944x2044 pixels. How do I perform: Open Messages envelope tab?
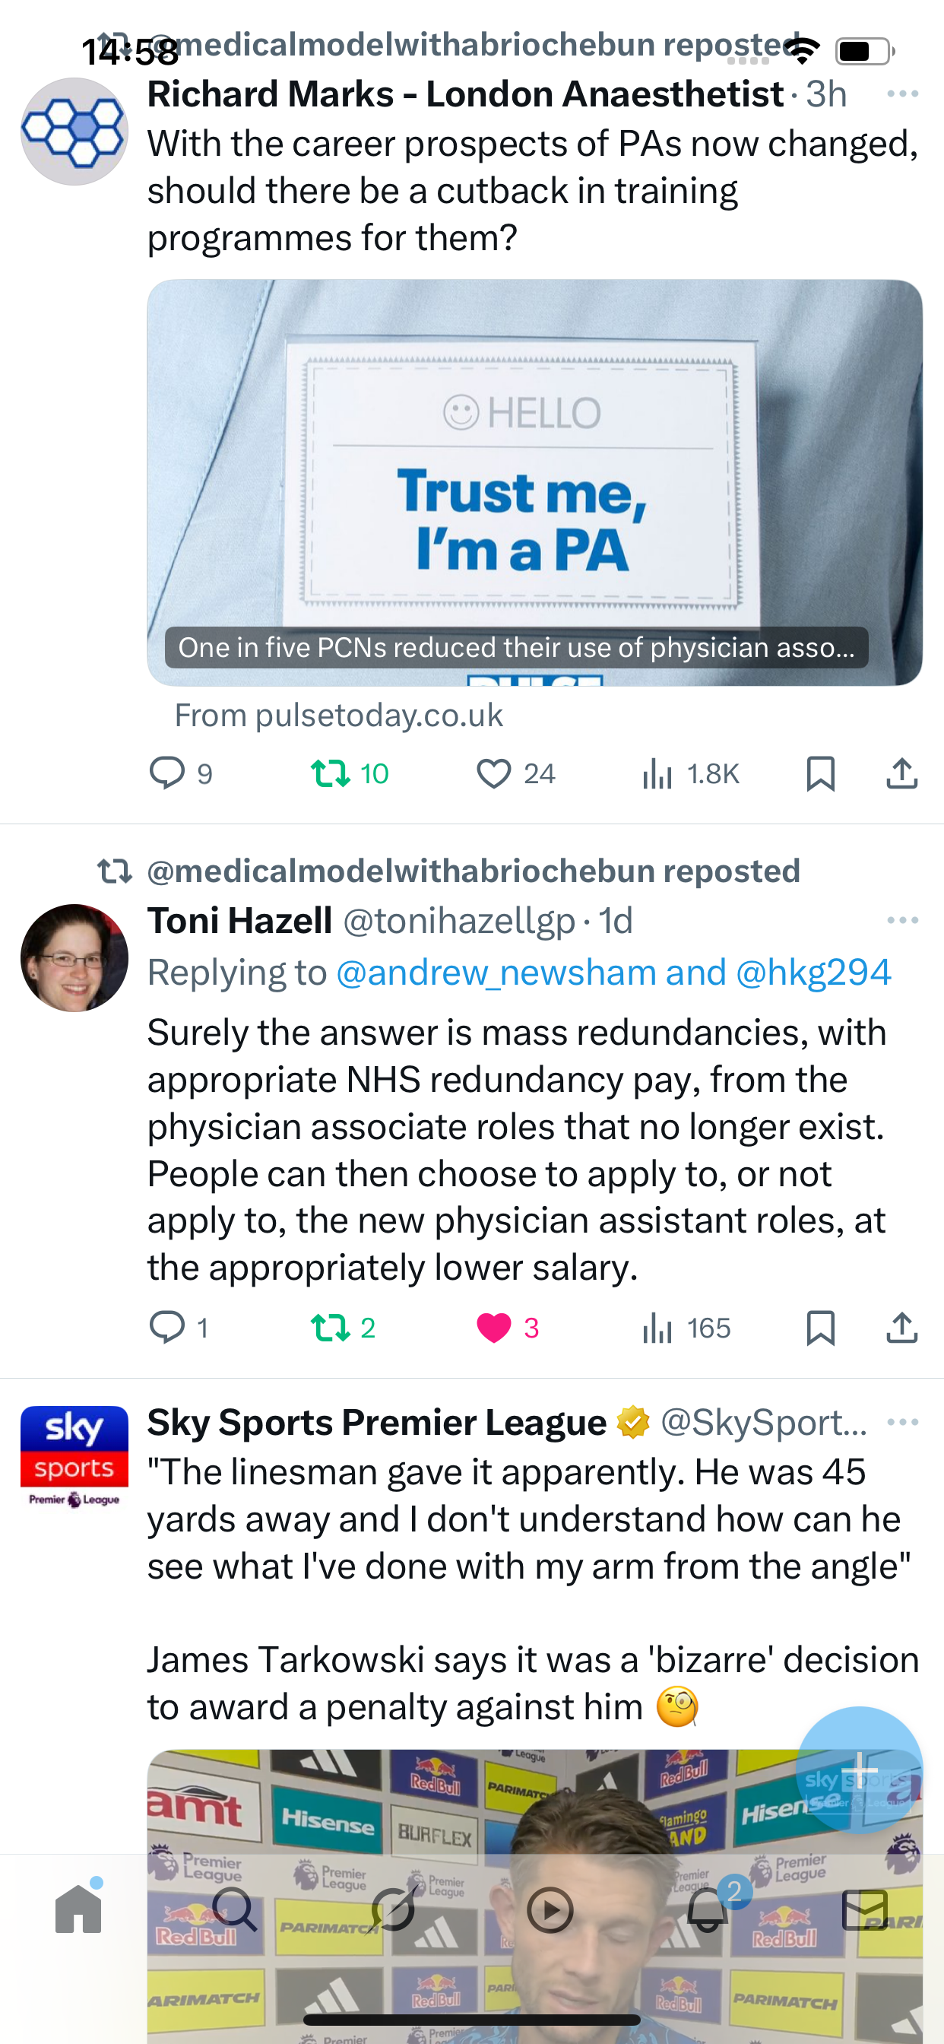coord(864,1909)
